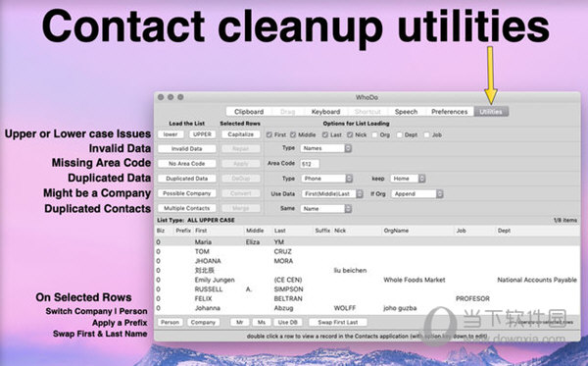Image resolution: width=588 pixels, height=366 pixels.
Task: Click the Invalid Data button
Action: point(187,148)
